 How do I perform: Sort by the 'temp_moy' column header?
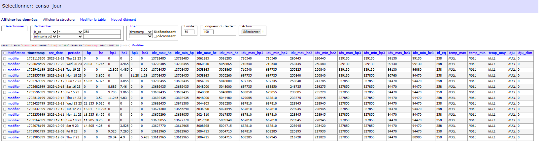497,53
